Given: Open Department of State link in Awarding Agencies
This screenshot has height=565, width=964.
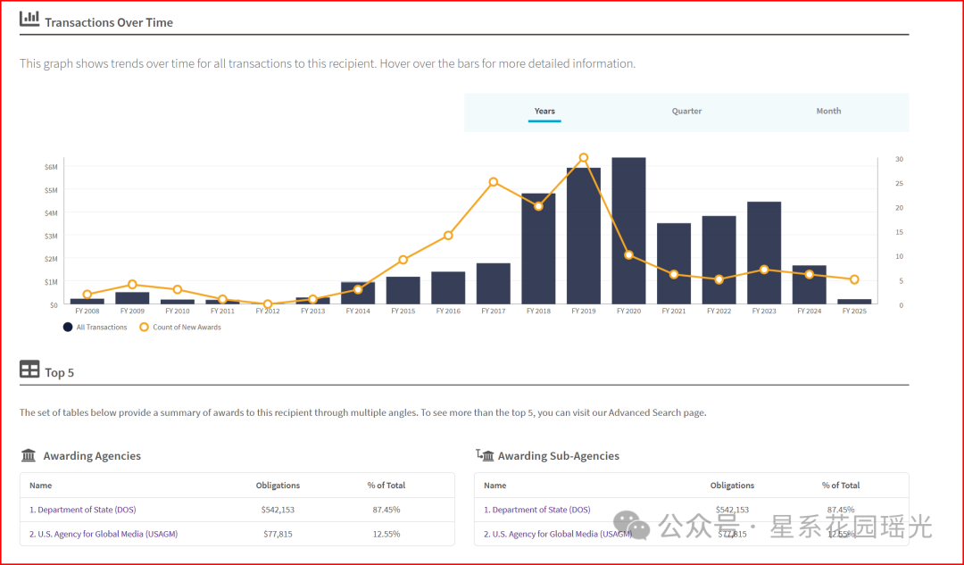Looking at the screenshot, I should [82, 510].
